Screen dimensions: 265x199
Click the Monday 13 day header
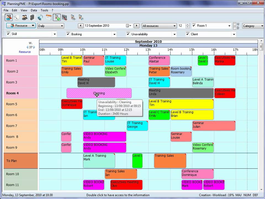[149, 46]
